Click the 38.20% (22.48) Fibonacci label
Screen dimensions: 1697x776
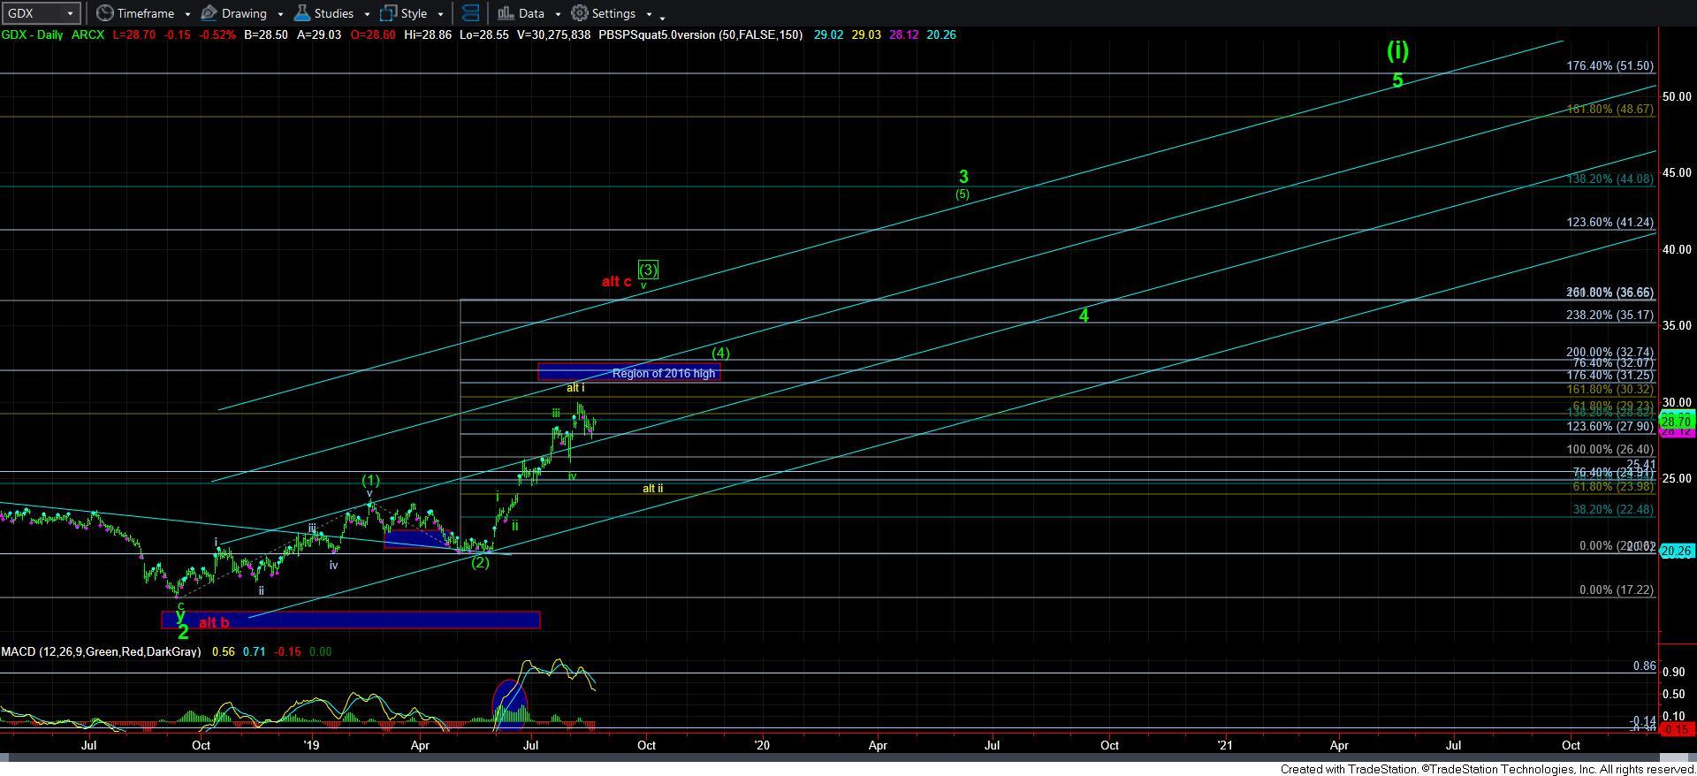[x=1613, y=509]
